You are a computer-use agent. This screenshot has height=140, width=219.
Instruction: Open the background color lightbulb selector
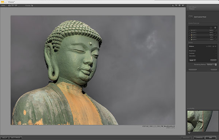pyautogui.click(x=183, y=5)
